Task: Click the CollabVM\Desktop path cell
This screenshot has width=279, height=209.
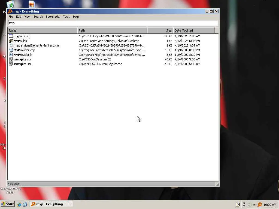Action: [x=109, y=41]
